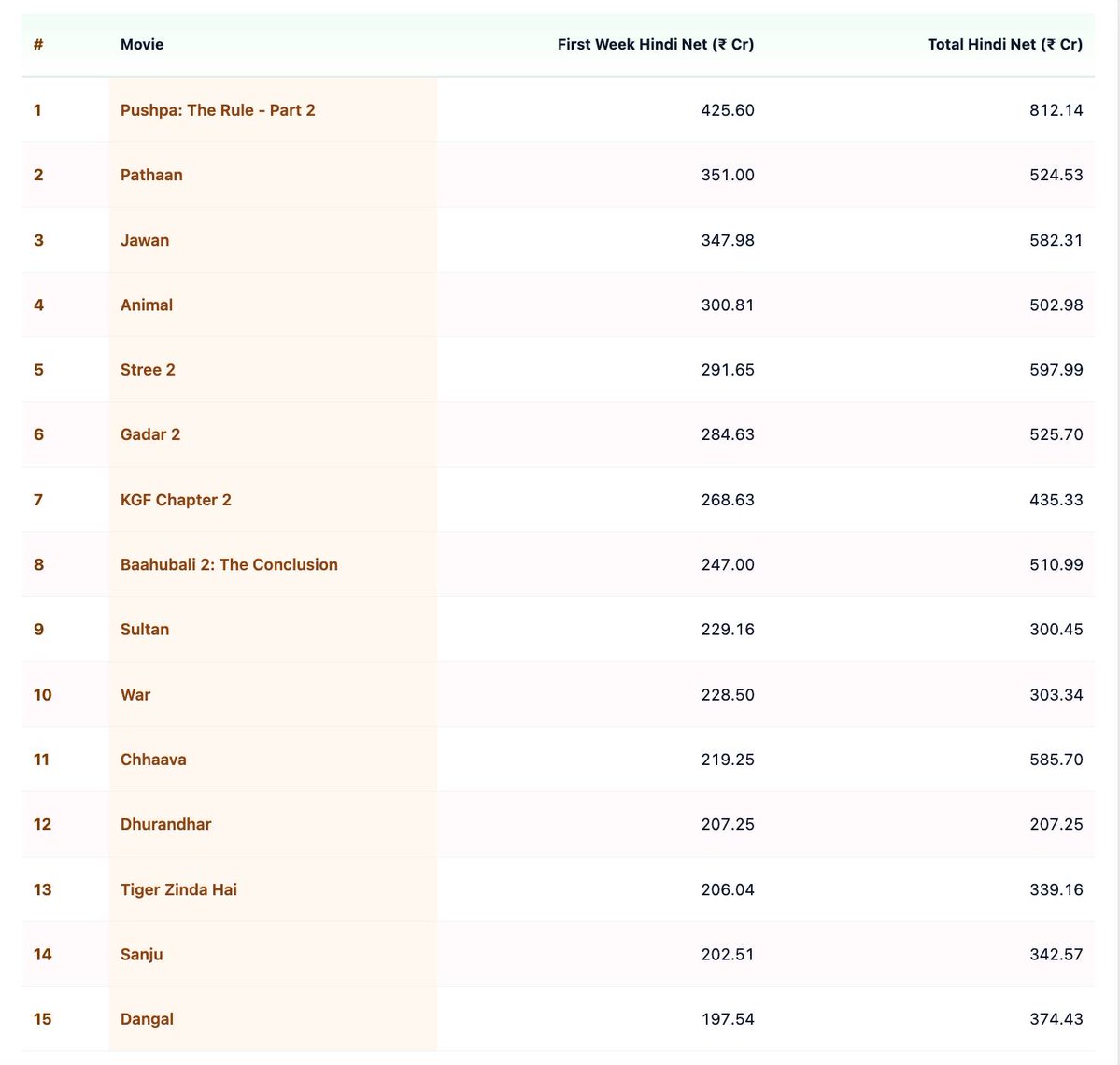The width and height of the screenshot is (1120, 1065).
Task: Click first week value 247.00
Action: tap(727, 564)
